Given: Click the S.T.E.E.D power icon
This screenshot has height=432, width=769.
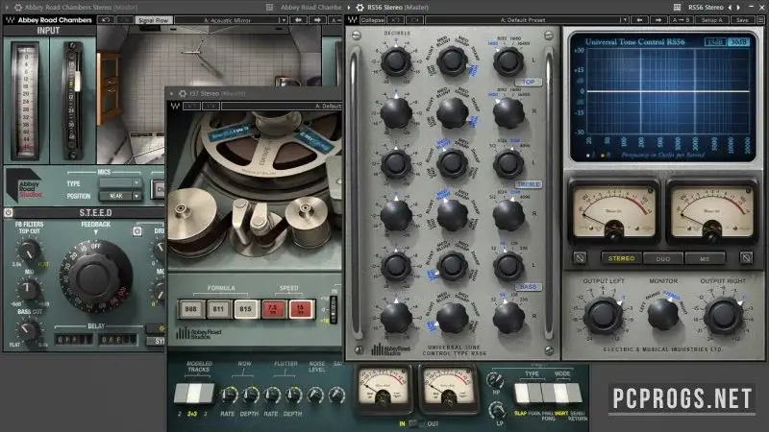Looking at the screenshot, I should (x=8, y=213).
